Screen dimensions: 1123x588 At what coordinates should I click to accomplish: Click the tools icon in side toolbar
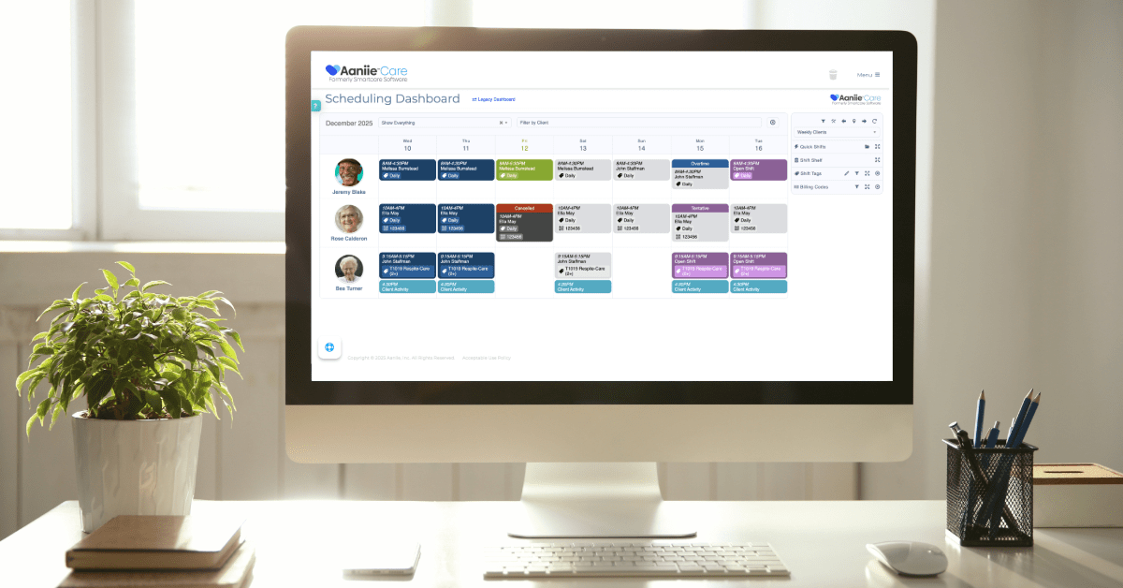(x=833, y=121)
